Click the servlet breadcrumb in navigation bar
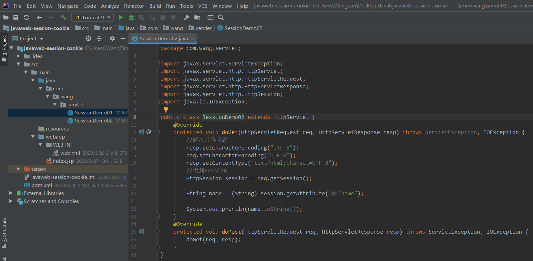The width and height of the screenshot is (533, 261). (x=203, y=28)
